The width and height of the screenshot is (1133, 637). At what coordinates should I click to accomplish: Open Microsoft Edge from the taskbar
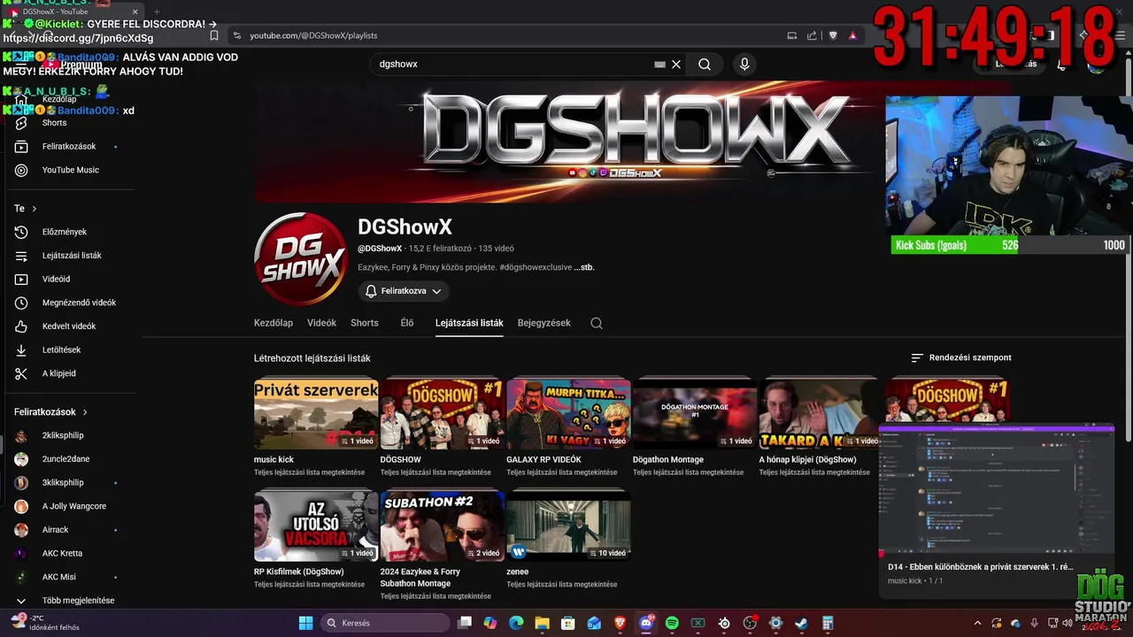[x=516, y=623]
